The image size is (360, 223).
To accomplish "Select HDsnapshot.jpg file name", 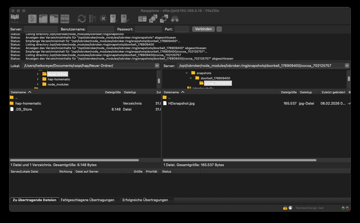I will pos(181,103).
